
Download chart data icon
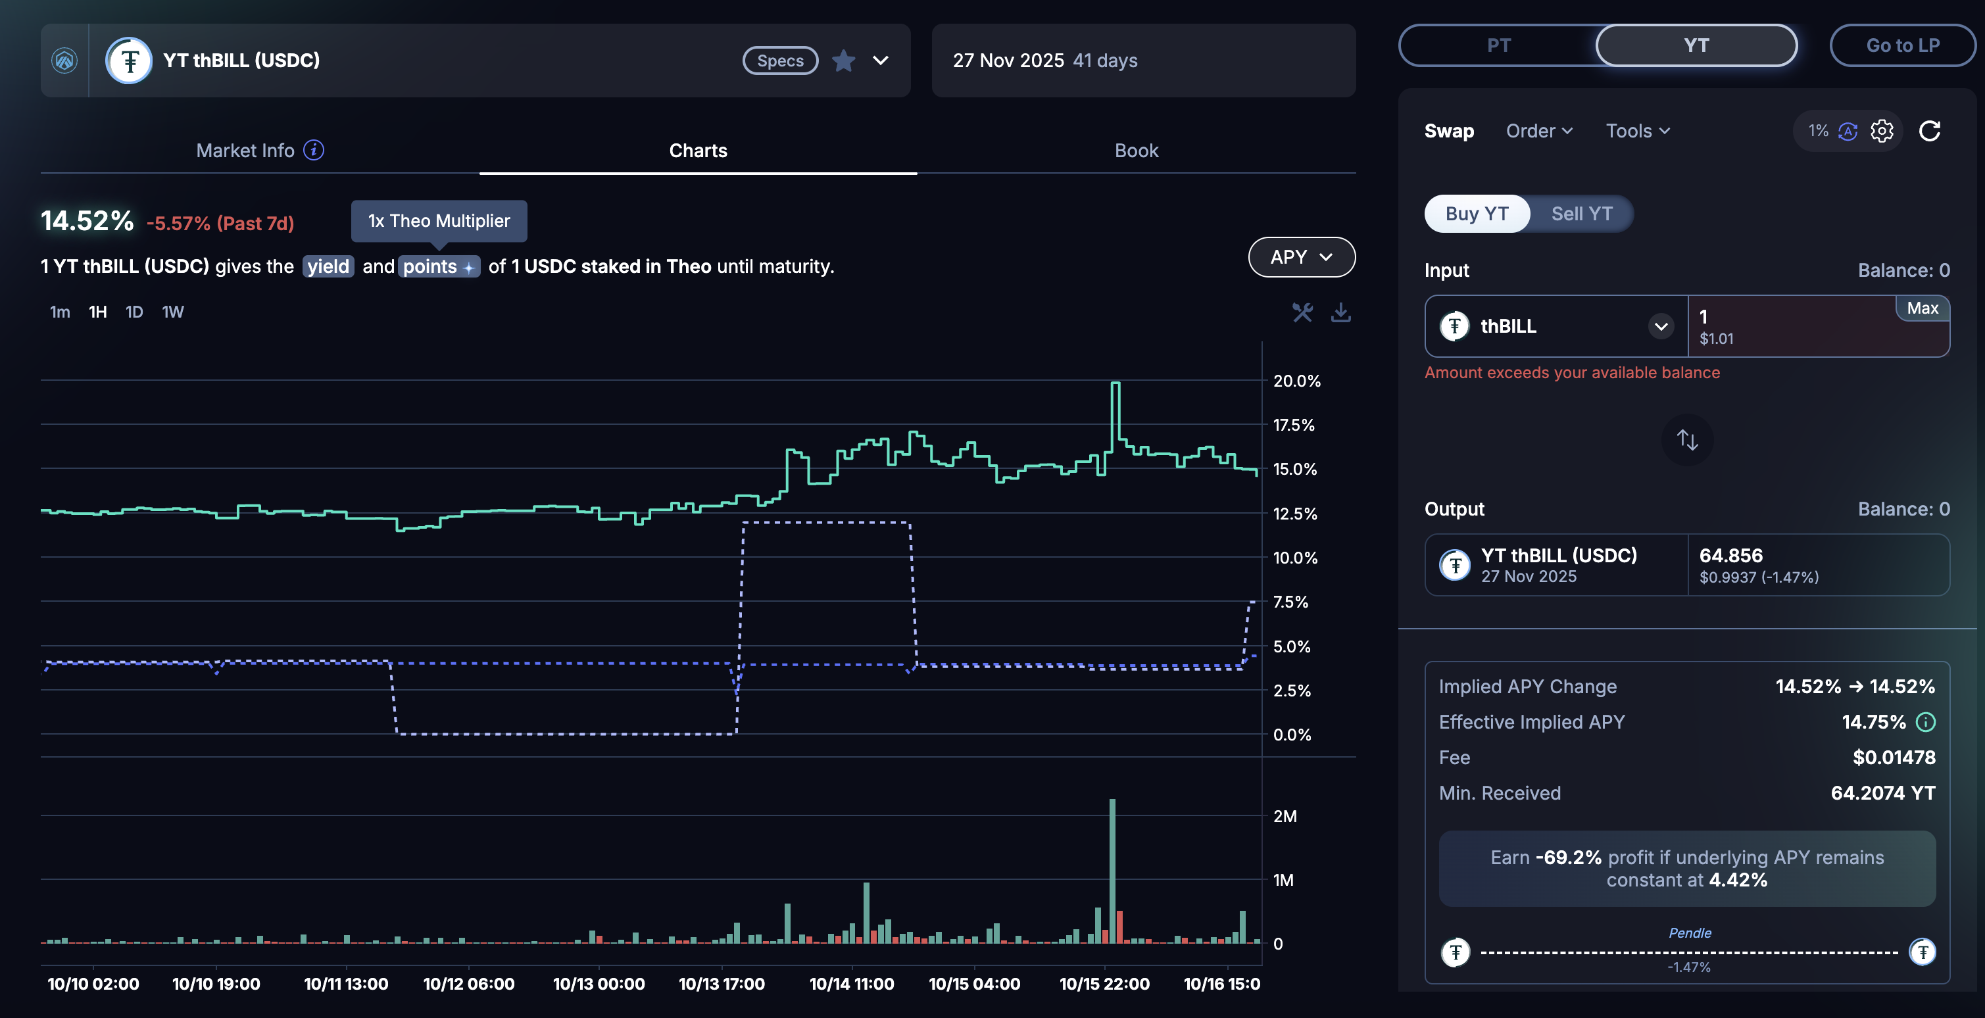1341,312
